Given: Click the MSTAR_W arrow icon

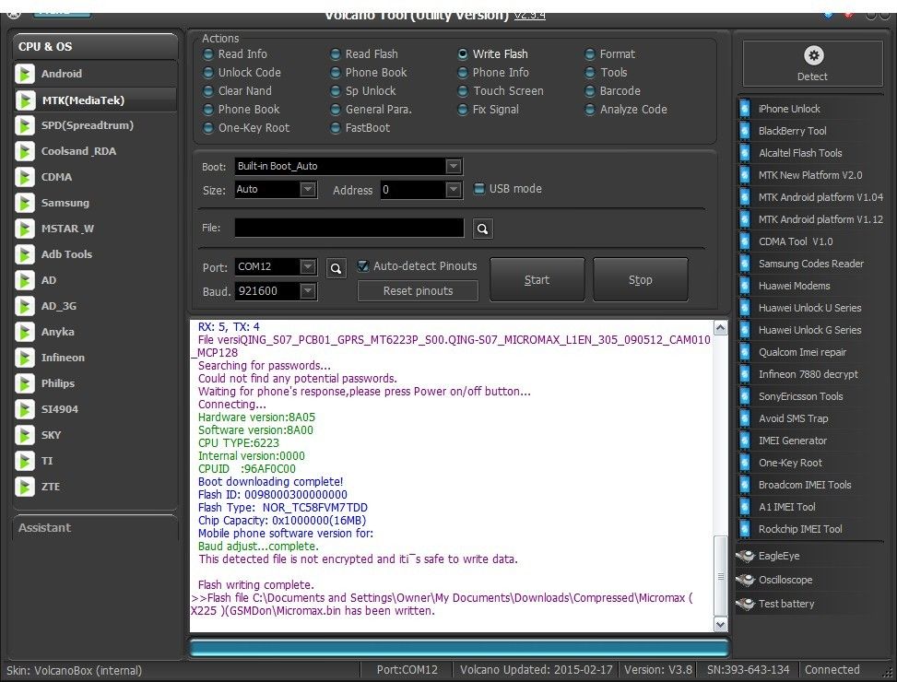Looking at the screenshot, I should coord(25,229).
